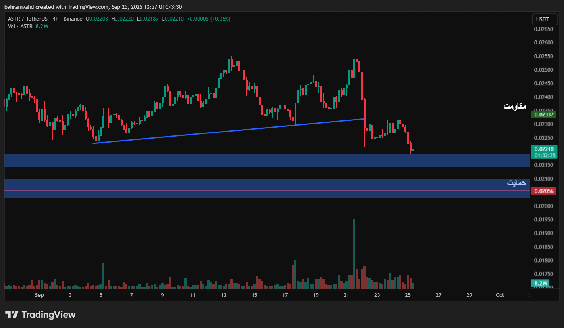Screen dimensions: 564x328
Task: Select the red 0.02056 support price label
Action: click(x=544, y=191)
